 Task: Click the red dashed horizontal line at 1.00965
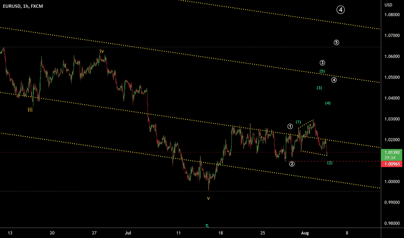(332, 161)
